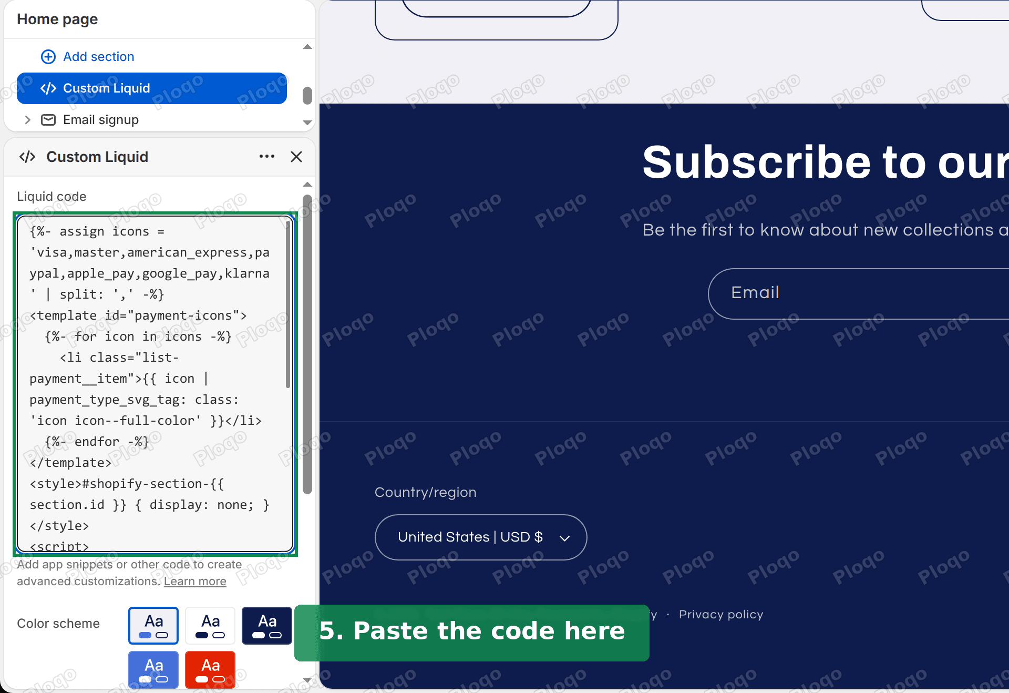Viewport: 1009px width, 693px height.
Task: Select the blue color scheme swatch
Action: pos(153,670)
